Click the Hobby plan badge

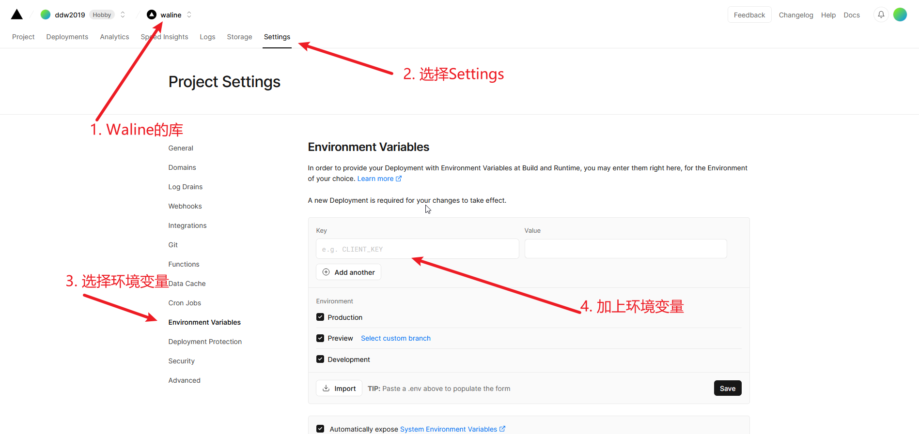(102, 15)
